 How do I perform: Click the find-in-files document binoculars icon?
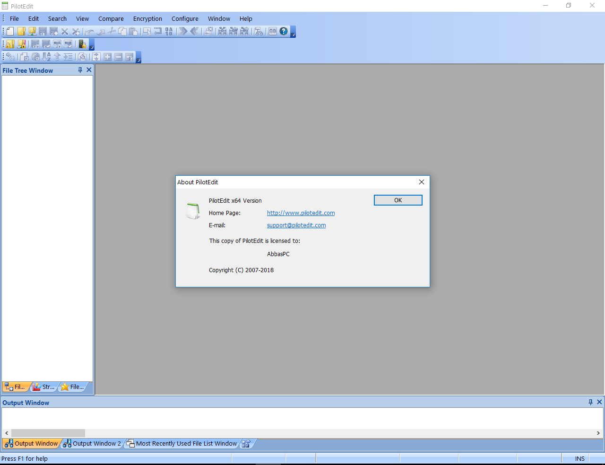coord(259,31)
